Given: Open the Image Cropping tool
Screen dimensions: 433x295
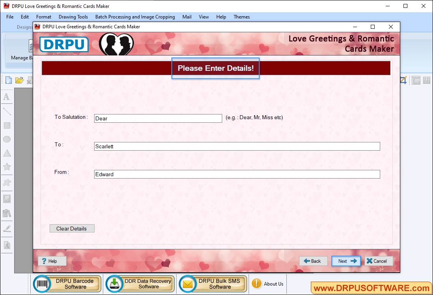Looking at the screenshot, I should point(403,80).
